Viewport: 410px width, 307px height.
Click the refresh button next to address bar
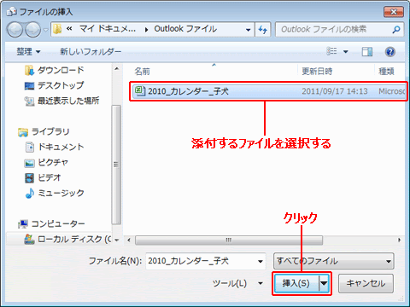point(263,30)
